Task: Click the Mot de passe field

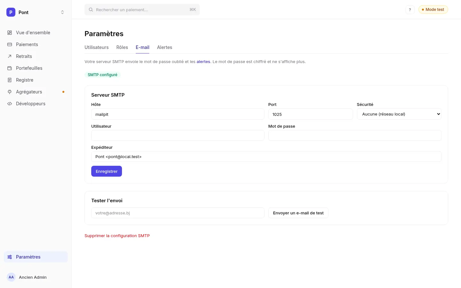Action: [x=355, y=135]
